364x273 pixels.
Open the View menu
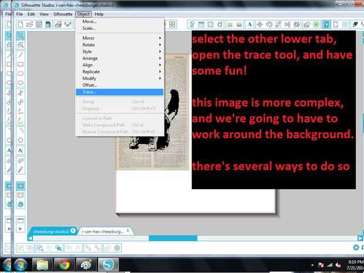pos(44,14)
